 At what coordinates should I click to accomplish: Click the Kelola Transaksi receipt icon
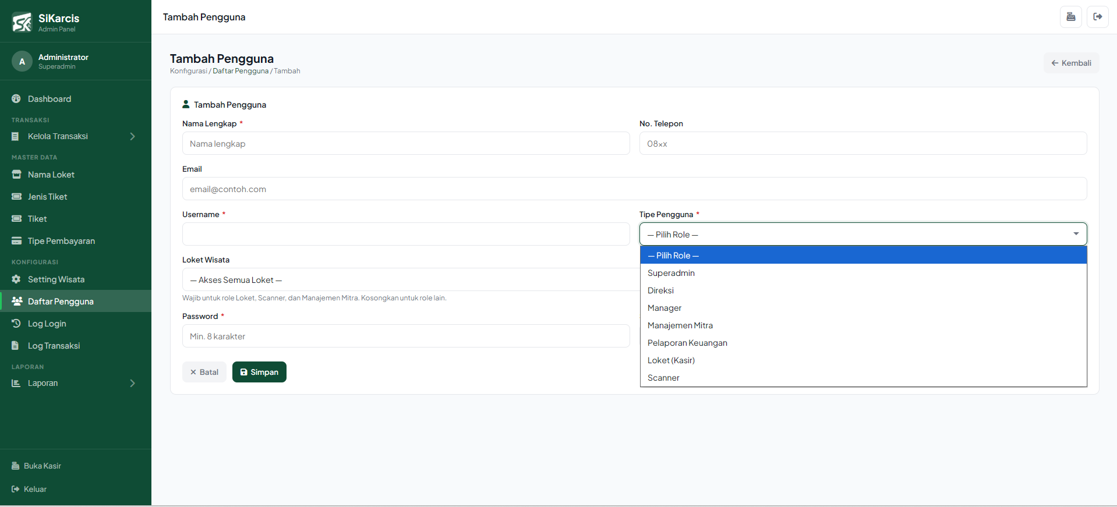16,136
